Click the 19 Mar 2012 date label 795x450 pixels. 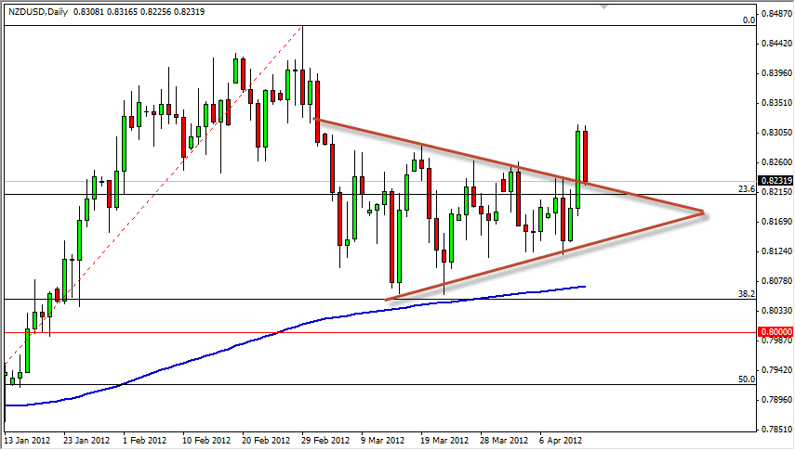442,441
